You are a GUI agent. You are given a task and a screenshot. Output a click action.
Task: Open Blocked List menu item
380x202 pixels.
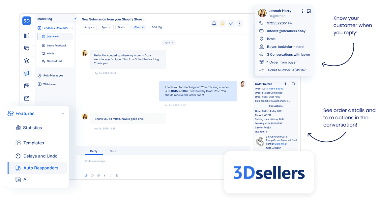point(52,61)
